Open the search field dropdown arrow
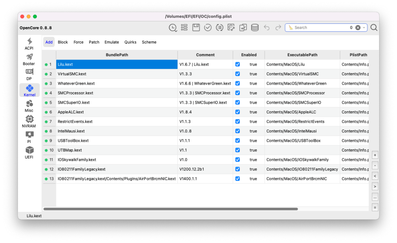This screenshot has width=397, height=243. pos(364,27)
